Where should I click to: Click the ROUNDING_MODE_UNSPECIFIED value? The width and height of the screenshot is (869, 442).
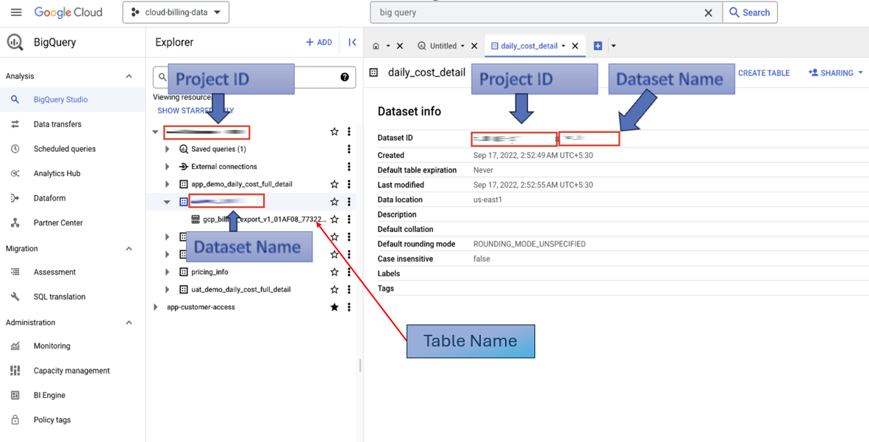[529, 244]
